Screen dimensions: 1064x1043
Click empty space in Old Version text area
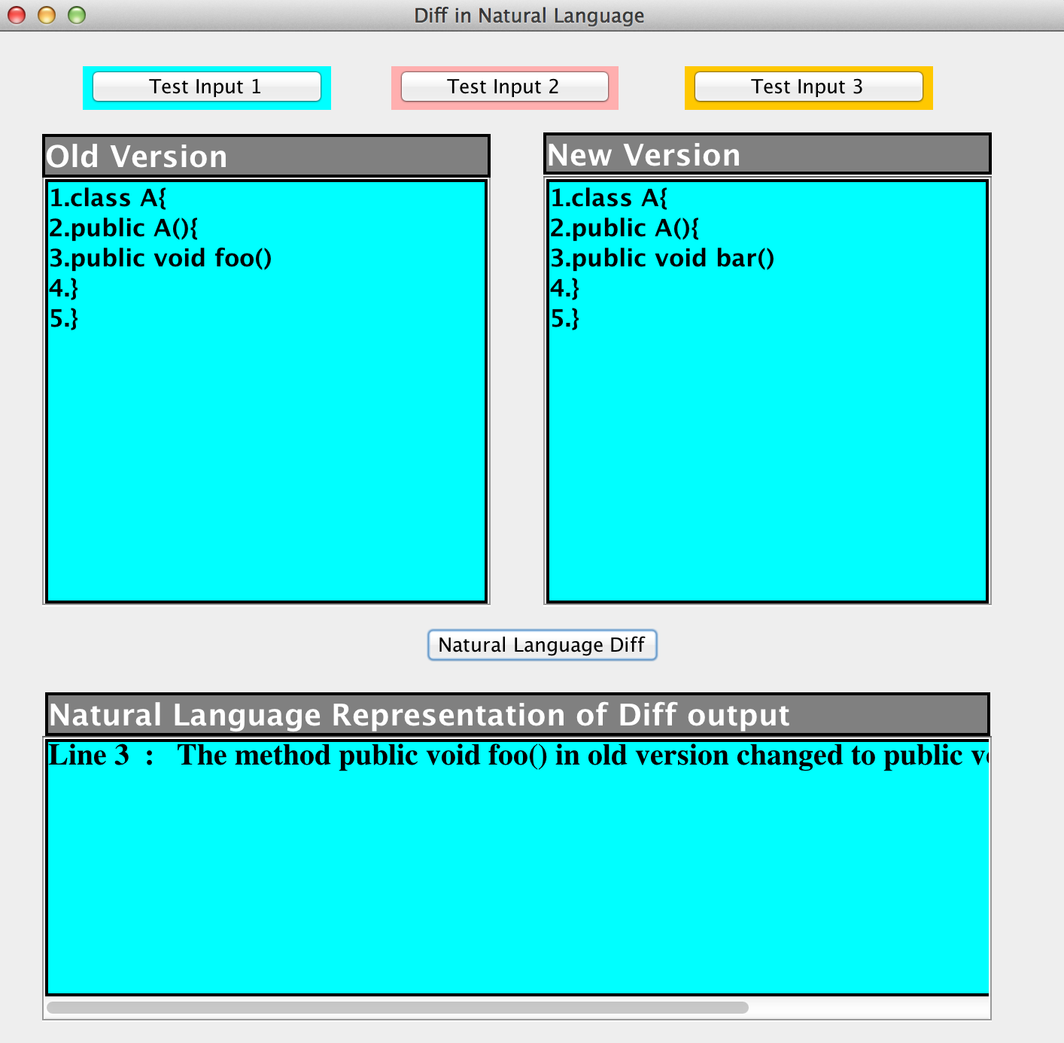point(266,467)
